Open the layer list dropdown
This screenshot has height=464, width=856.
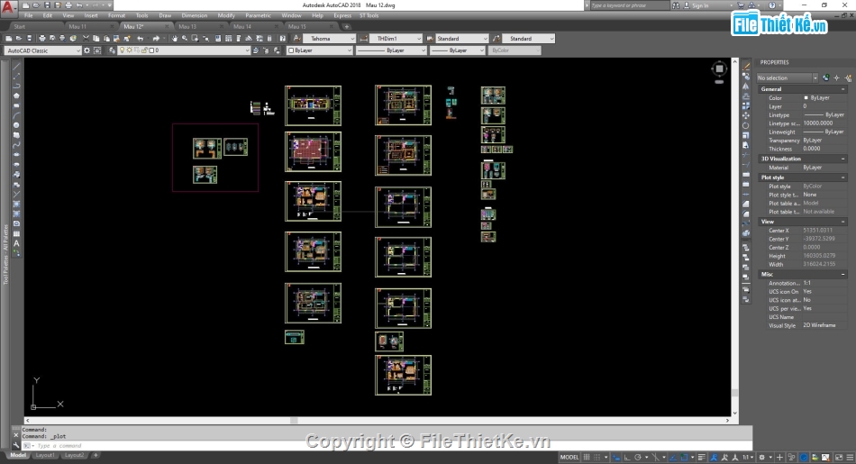[185, 50]
